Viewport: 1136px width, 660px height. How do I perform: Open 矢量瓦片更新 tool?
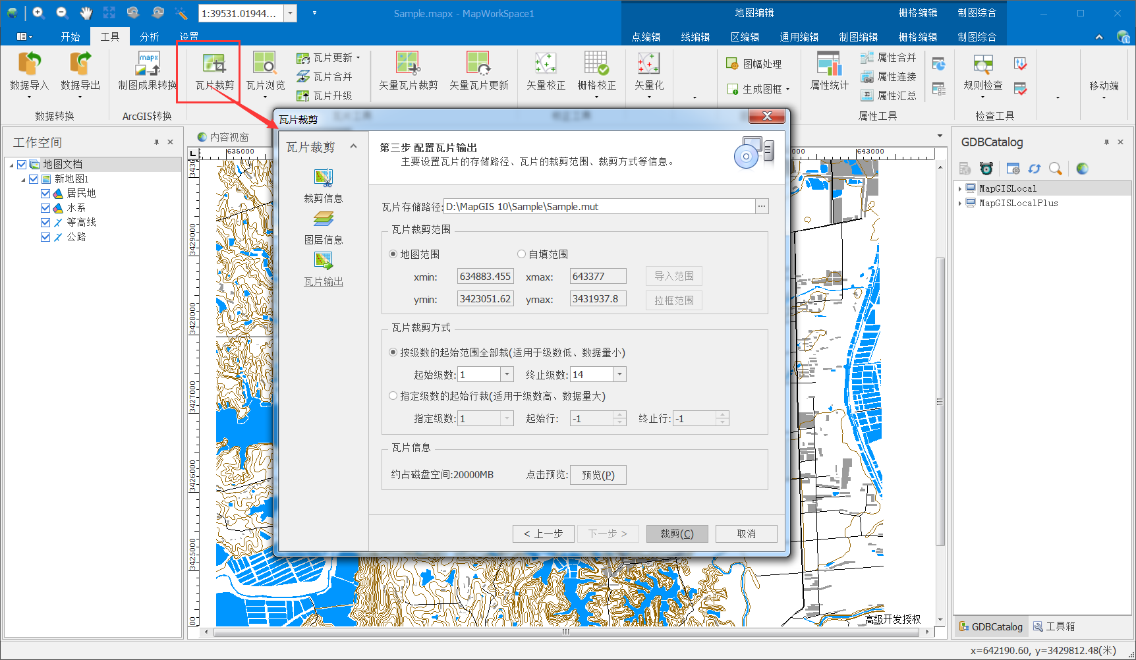tap(479, 71)
